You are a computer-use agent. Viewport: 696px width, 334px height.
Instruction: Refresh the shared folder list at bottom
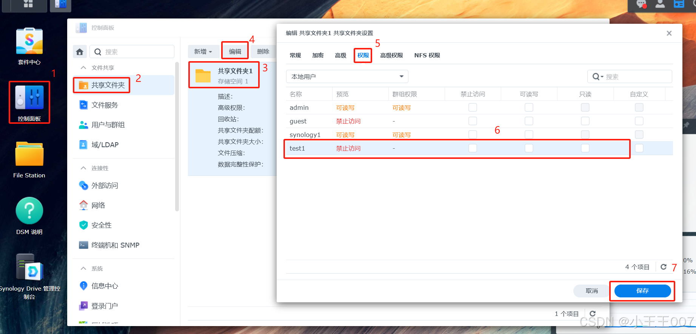click(593, 314)
